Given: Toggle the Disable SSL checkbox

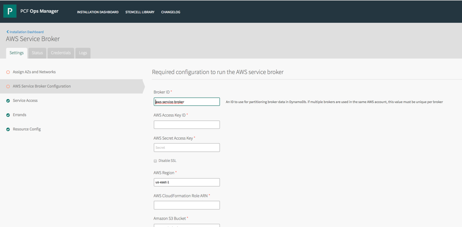Looking at the screenshot, I should (x=155, y=161).
